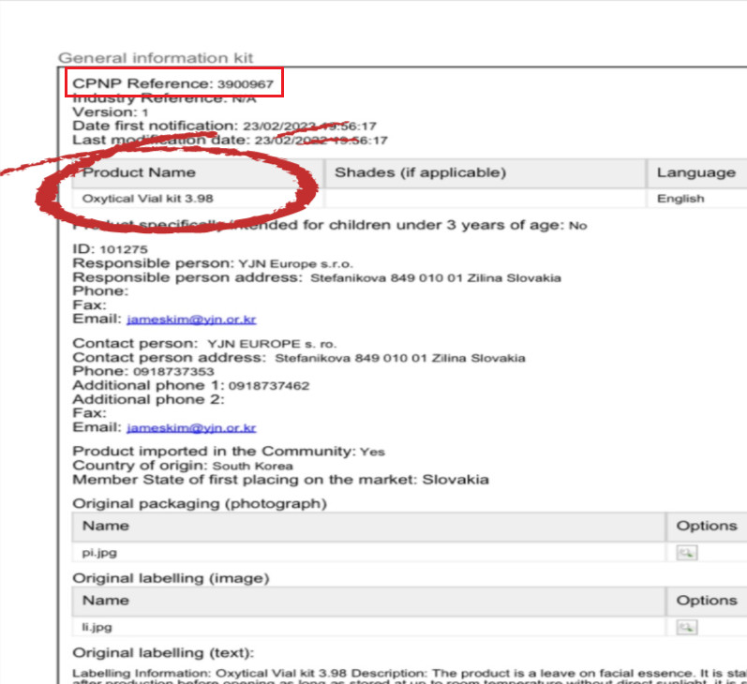Click the Version: 1 line
Image resolution: width=747 pixels, height=684 pixels.
tap(111, 112)
